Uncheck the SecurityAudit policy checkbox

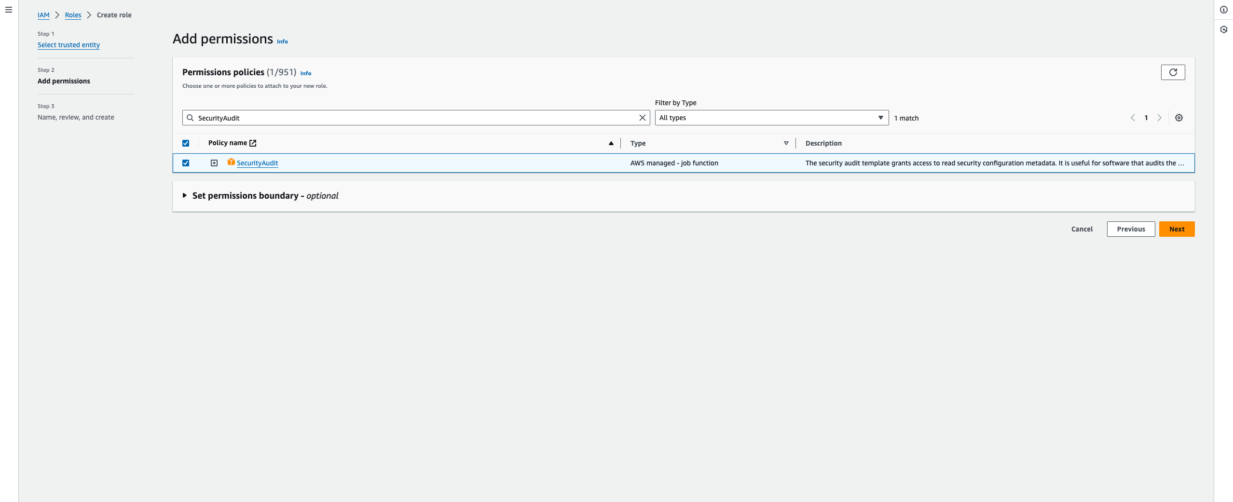[186, 163]
